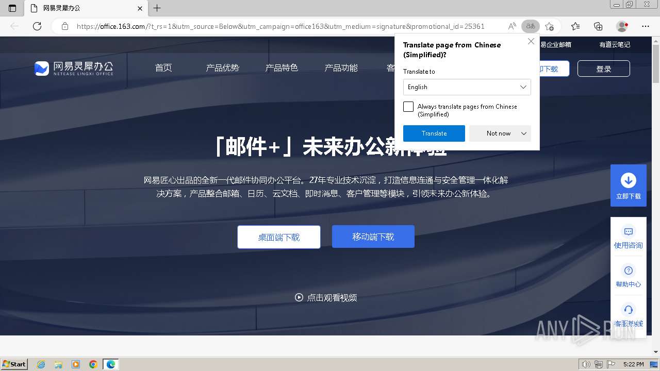The height and width of the screenshot is (371, 660).
Task: Click the Action Center flag tray icon
Action: point(610,364)
